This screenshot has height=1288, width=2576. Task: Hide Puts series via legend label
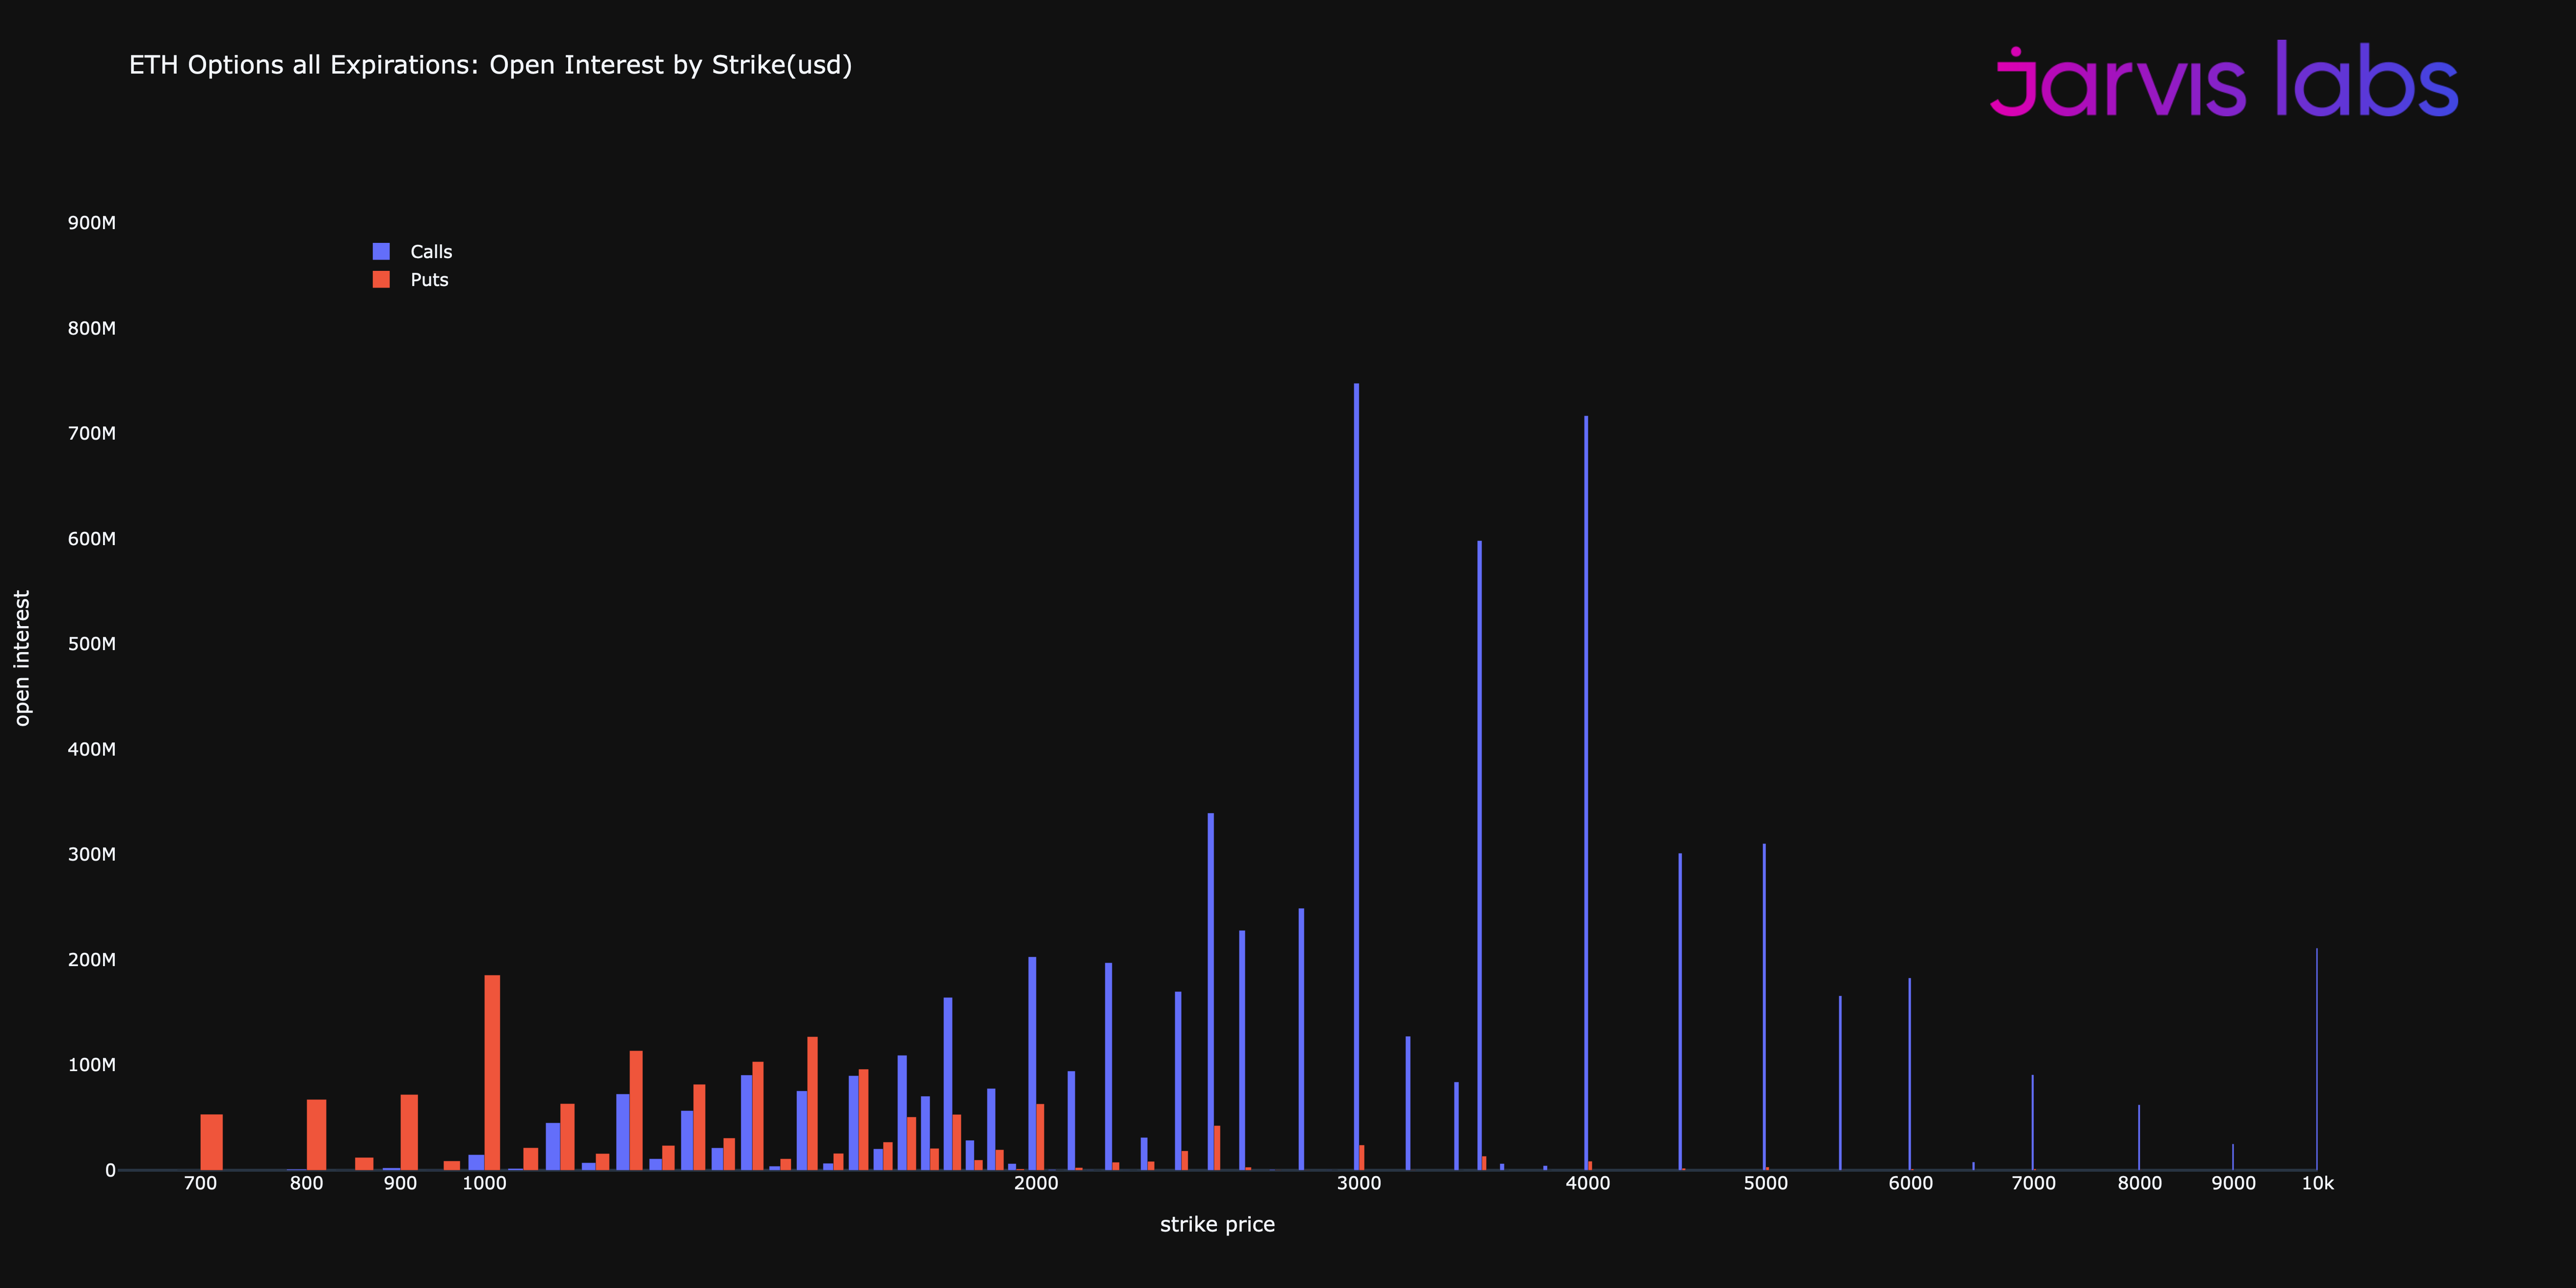tap(429, 280)
